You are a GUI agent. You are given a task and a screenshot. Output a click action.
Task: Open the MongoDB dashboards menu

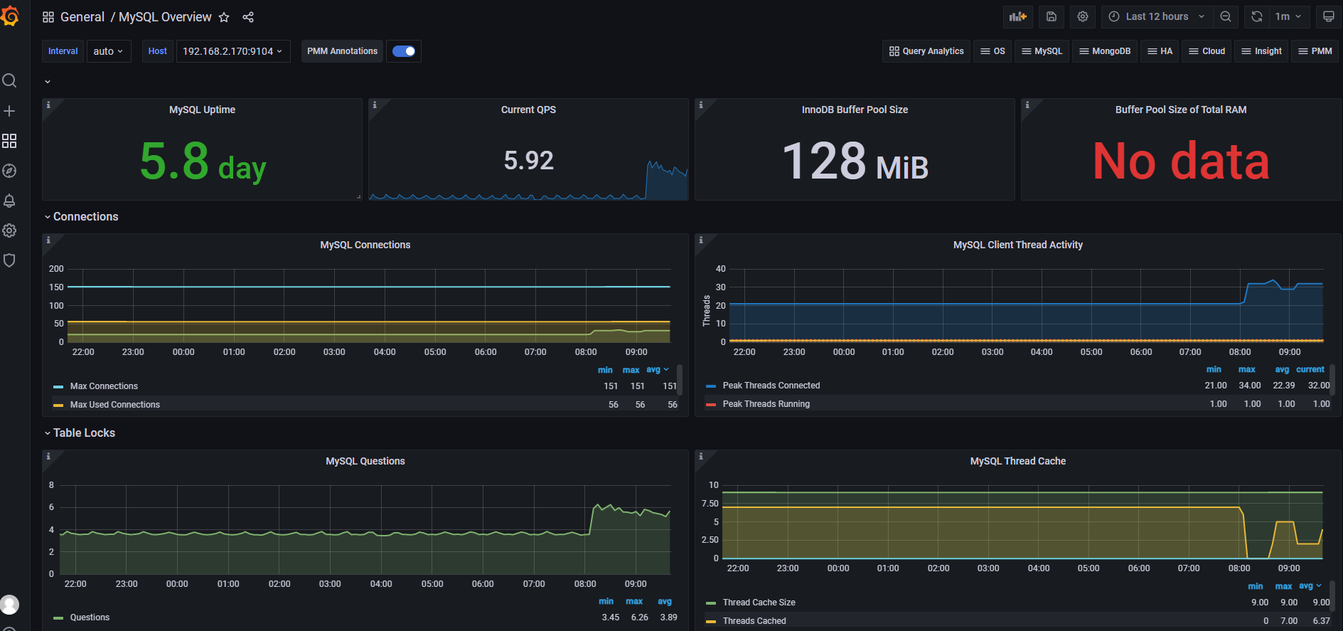click(x=1105, y=51)
